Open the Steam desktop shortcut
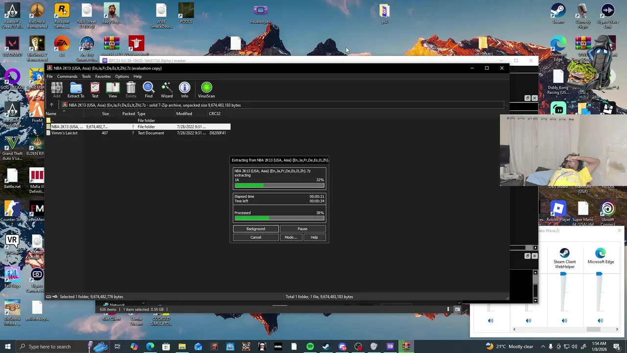 click(558, 14)
